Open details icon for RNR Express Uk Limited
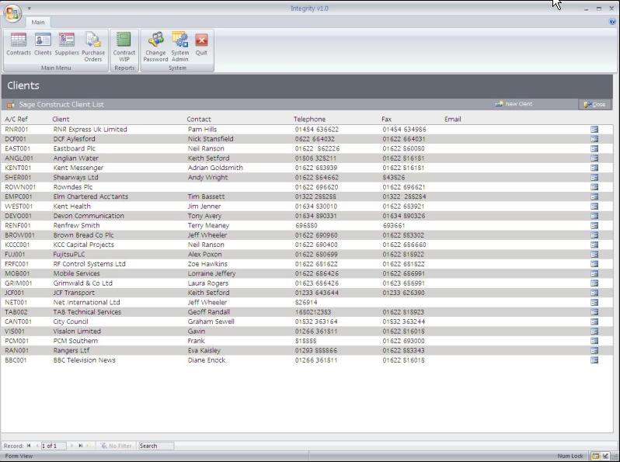 pos(594,130)
